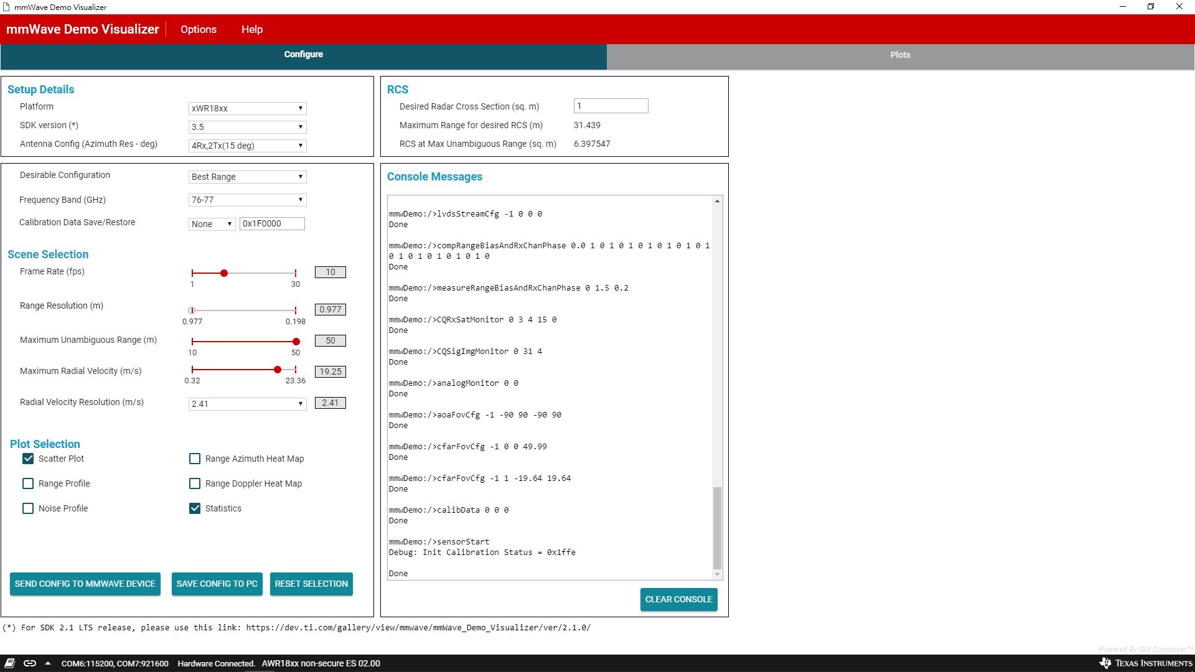
Task: Click the Texas Instruments logo
Action: (x=1146, y=663)
